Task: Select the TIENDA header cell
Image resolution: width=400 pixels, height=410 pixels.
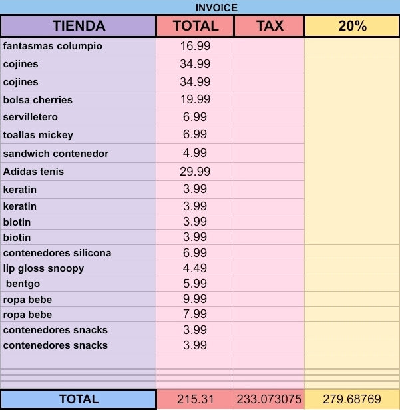Action: pos(79,26)
